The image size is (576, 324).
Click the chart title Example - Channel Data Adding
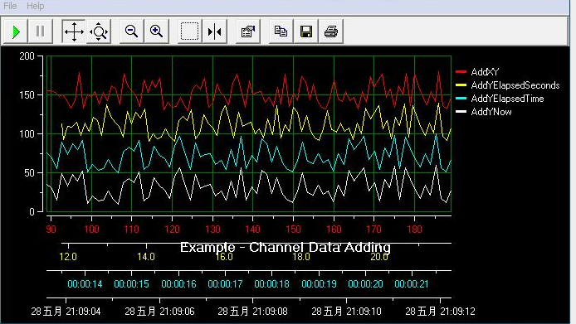[285, 247]
